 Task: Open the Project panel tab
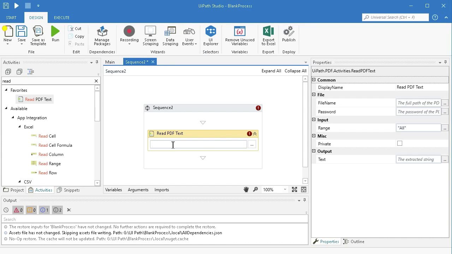pyautogui.click(x=13, y=190)
